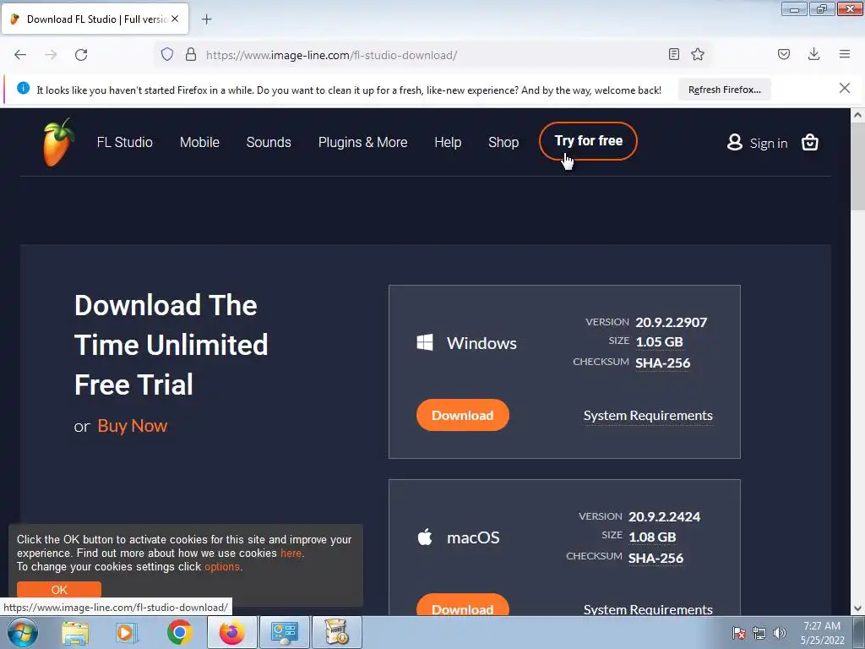The height and width of the screenshot is (649, 865).
Task: Reload the page with the refresh icon
Action: (81, 55)
